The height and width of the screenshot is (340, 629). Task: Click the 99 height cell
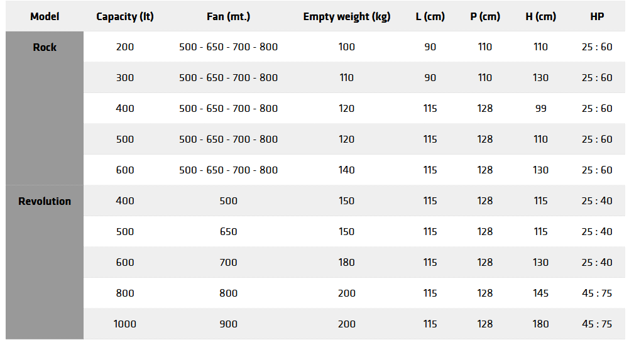point(541,109)
